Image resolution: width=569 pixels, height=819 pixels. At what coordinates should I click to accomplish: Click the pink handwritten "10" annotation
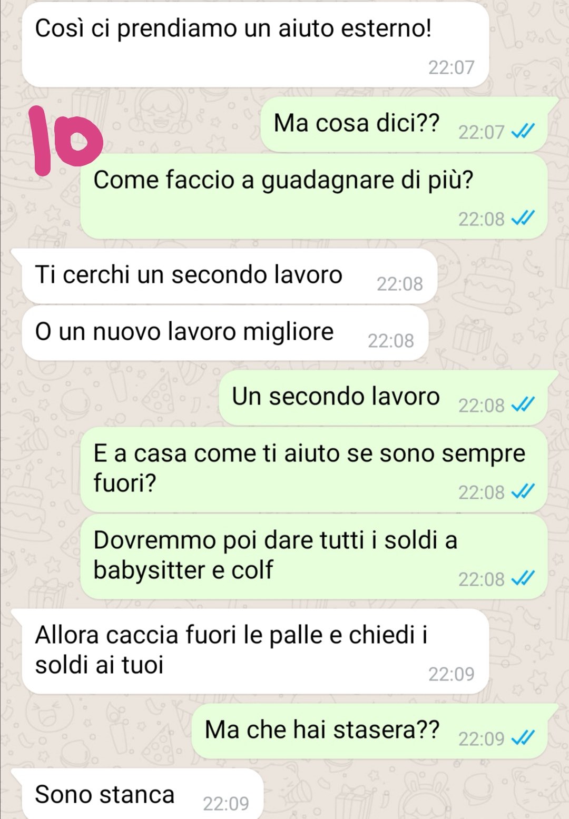pos(66,140)
